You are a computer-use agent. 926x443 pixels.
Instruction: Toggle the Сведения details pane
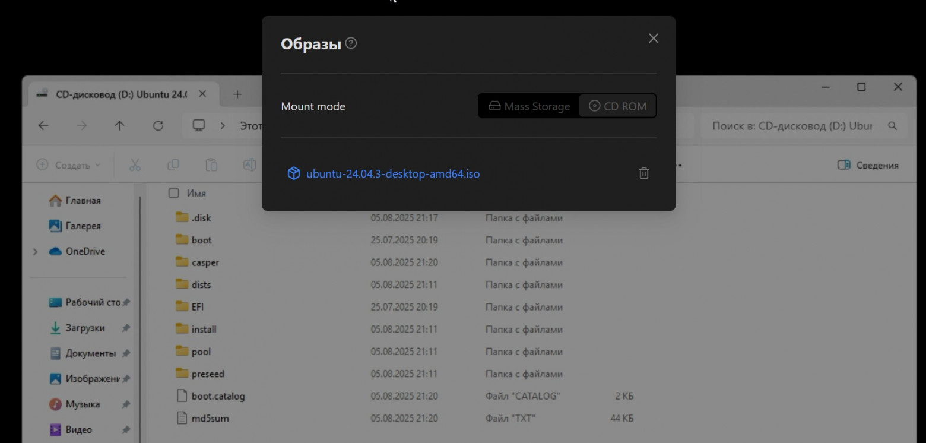coord(868,165)
